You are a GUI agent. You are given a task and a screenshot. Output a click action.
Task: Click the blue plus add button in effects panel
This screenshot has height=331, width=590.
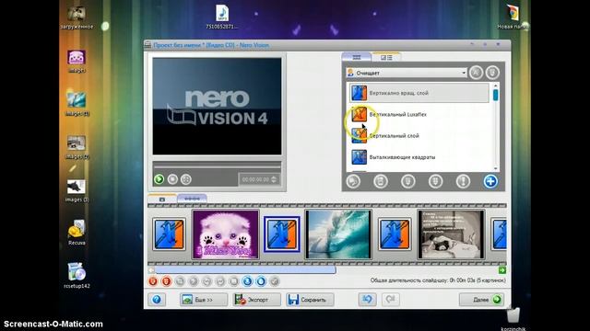click(x=490, y=182)
